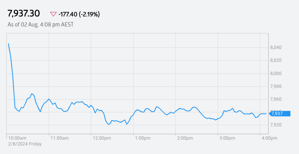Click the 7,960 price axis label
This screenshot has height=154, width=299.
click(276, 99)
